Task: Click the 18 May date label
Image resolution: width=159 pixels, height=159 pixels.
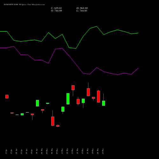Action: click(87, 151)
